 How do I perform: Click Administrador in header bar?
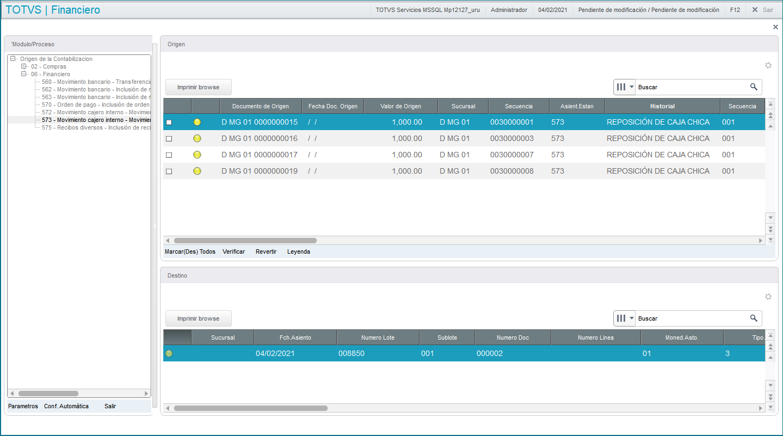click(509, 10)
